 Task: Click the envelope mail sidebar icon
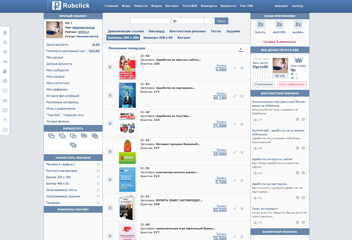pos(5,101)
